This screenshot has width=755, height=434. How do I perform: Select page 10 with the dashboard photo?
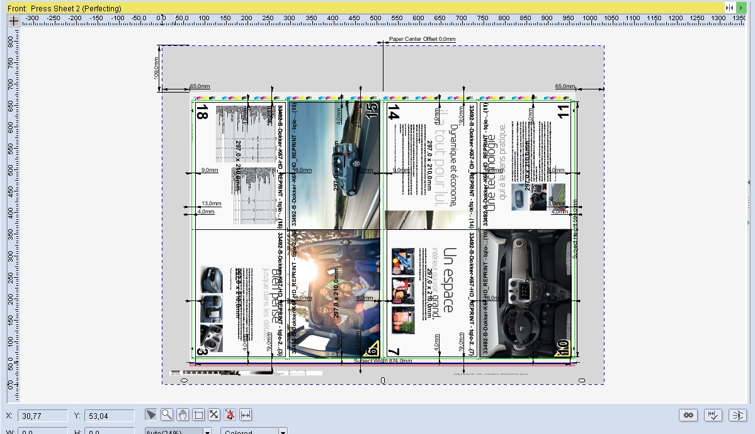point(525,294)
